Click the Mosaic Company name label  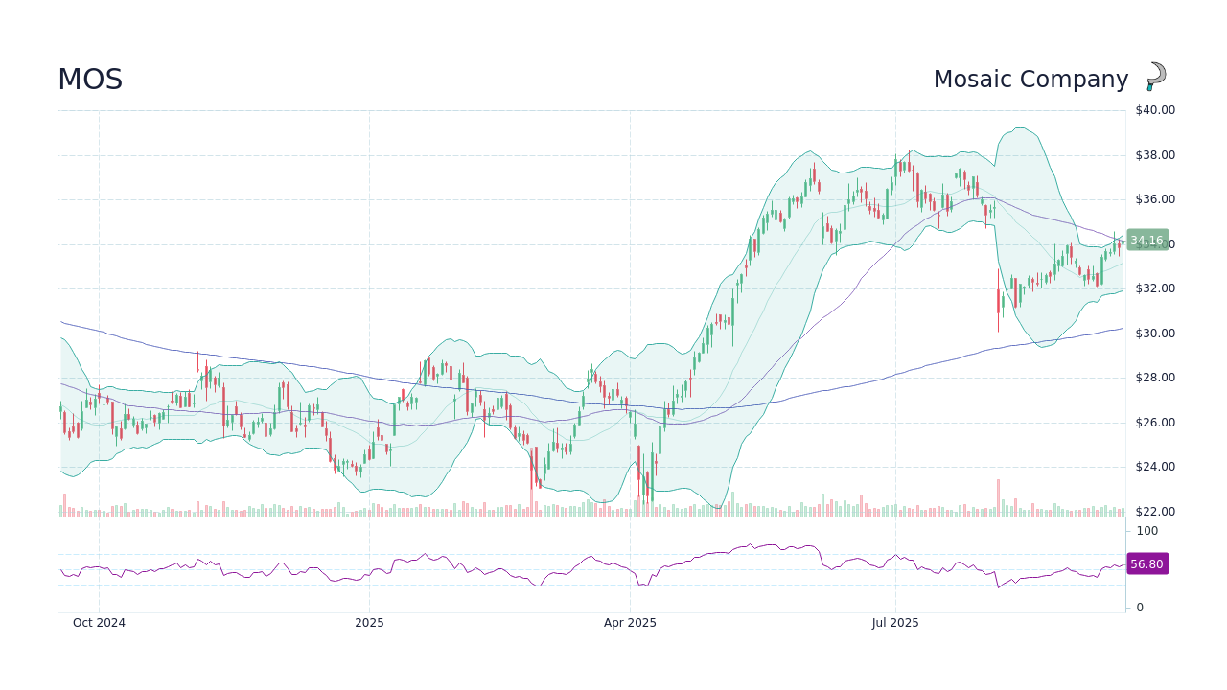click(1031, 79)
